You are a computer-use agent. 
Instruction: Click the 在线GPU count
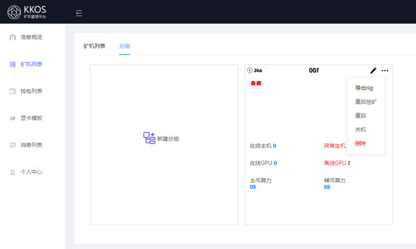(275, 163)
